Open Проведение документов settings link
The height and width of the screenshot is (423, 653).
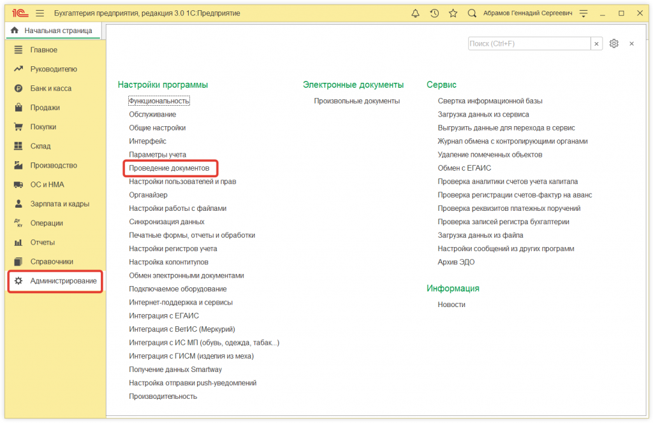click(x=169, y=168)
